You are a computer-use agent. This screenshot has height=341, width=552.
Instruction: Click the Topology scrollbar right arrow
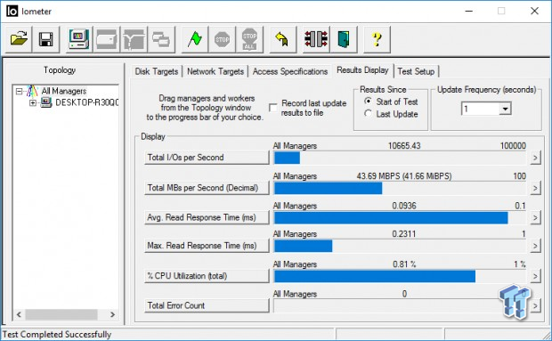(x=113, y=314)
